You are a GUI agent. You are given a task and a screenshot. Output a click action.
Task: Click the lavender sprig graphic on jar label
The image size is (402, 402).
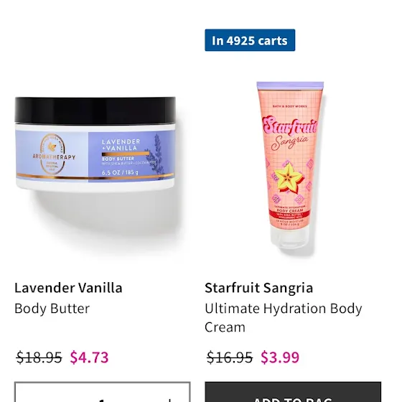point(156,154)
